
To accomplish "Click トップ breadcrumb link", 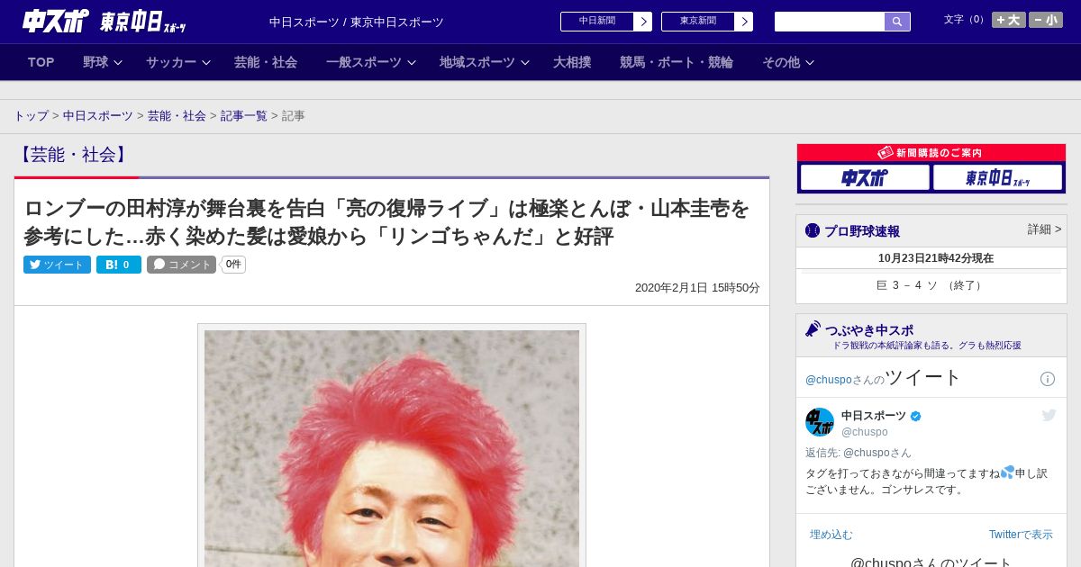I will point(31,116).
